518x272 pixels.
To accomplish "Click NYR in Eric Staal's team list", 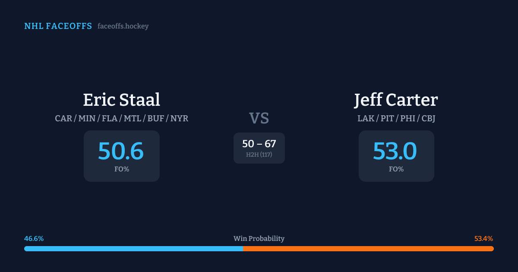I will [179, 118].
